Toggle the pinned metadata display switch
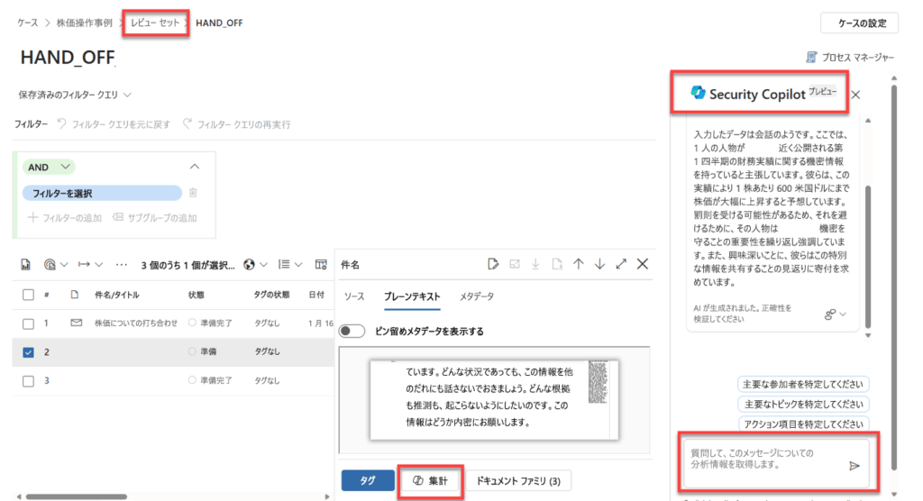 click(x=352, y=331)
